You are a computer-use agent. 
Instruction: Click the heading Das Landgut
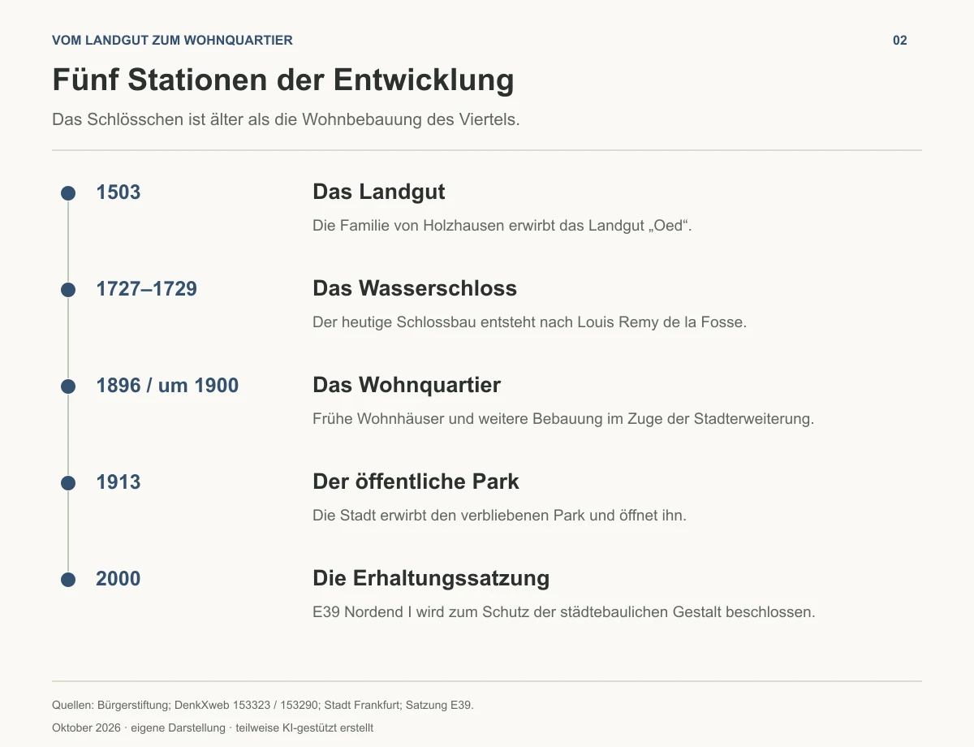[379, 192]
